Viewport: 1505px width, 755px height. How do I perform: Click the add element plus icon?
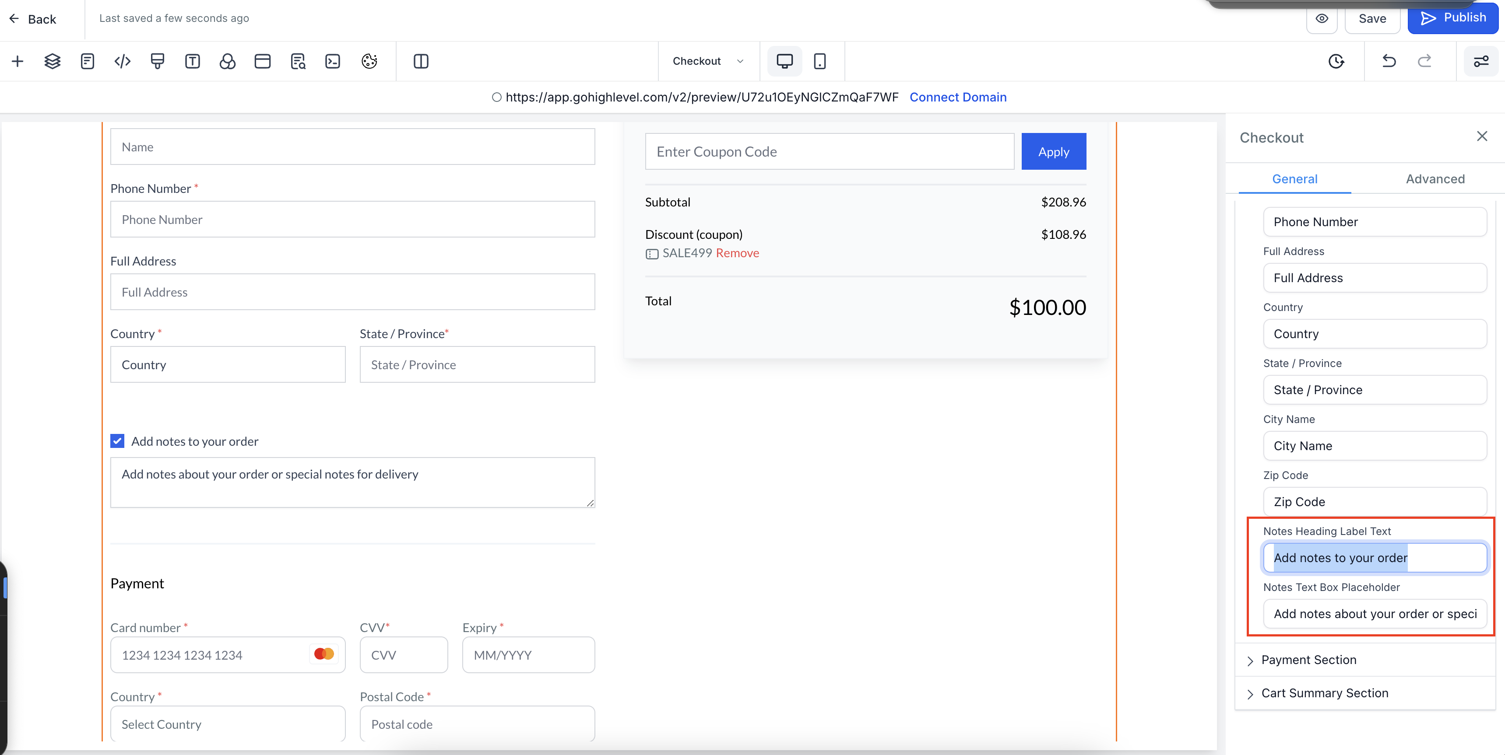click(18, 61)
